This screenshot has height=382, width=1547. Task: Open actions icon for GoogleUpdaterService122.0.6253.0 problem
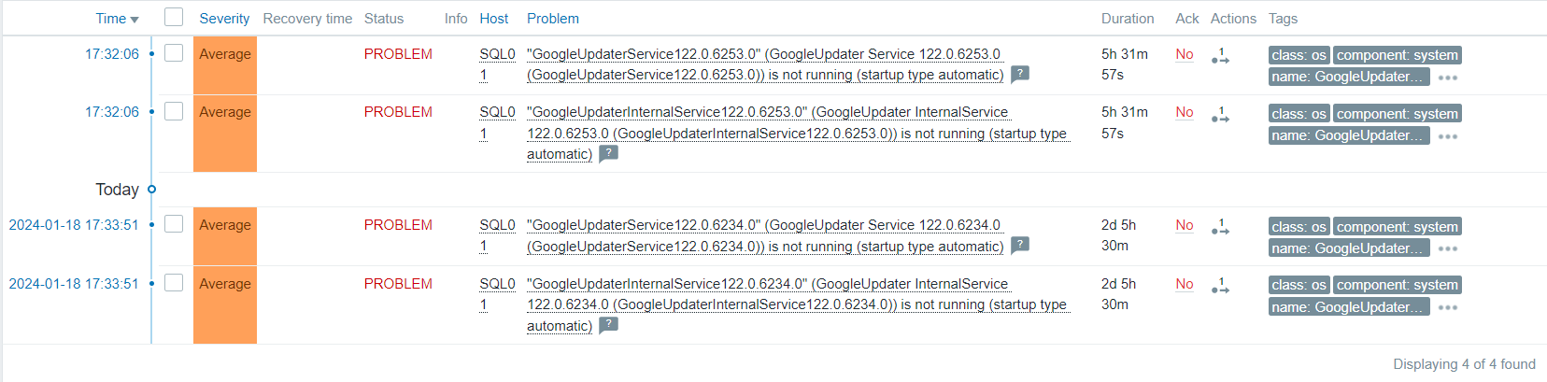tap(1220, 56)
